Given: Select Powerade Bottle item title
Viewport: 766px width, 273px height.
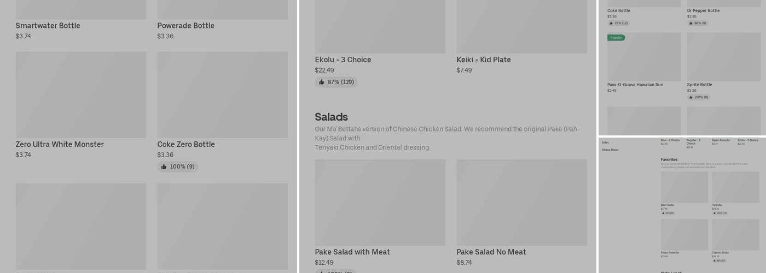Looking at the screenshot, I should pos(186,26).
